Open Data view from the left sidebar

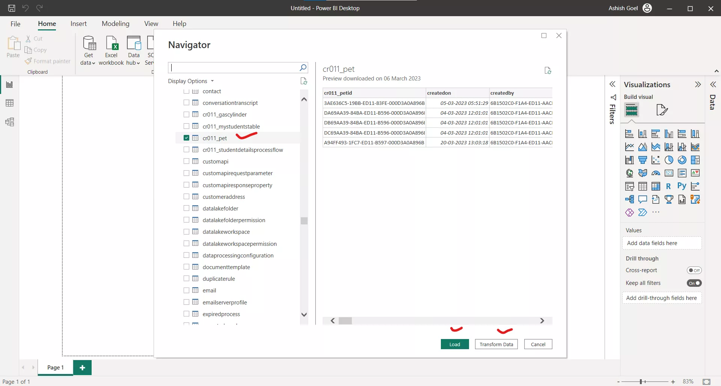9,103
